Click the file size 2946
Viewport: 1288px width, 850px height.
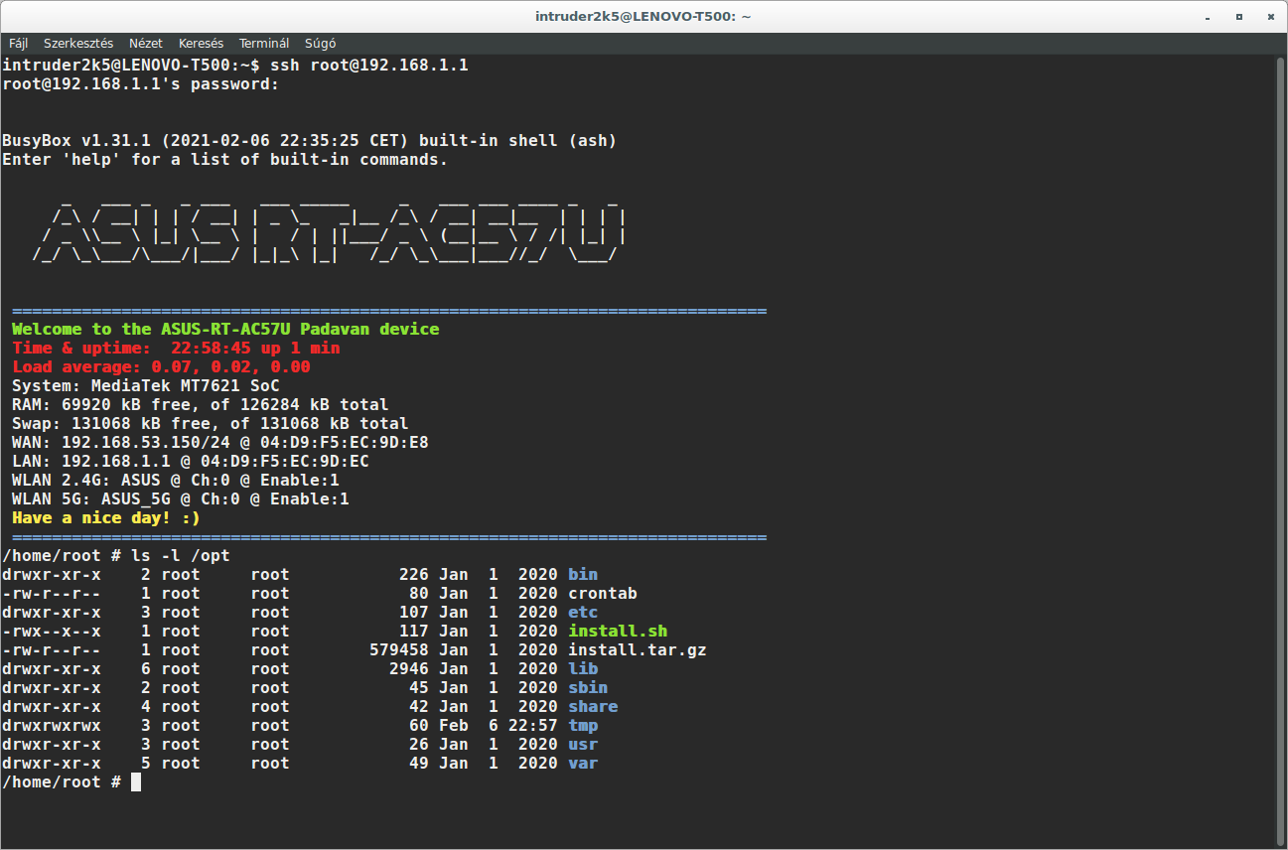pyautogui.click(x=409, y=668)
